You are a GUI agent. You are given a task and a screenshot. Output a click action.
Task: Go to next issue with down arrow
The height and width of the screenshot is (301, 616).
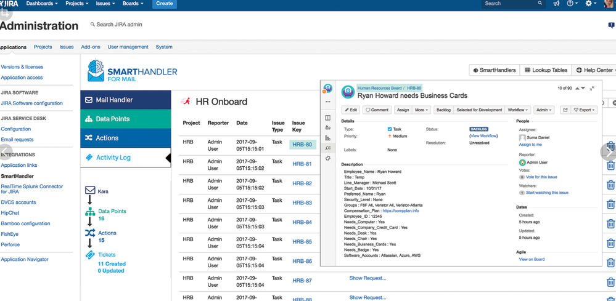click(x=583, y=88)
